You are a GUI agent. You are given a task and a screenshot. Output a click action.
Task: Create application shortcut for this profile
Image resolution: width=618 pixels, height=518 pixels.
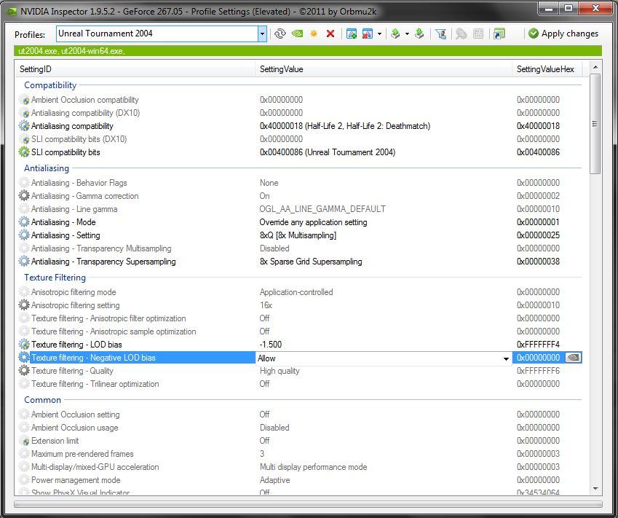point(499,34)
